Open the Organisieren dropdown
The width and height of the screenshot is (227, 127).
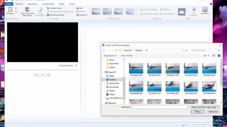pos(110,56)
